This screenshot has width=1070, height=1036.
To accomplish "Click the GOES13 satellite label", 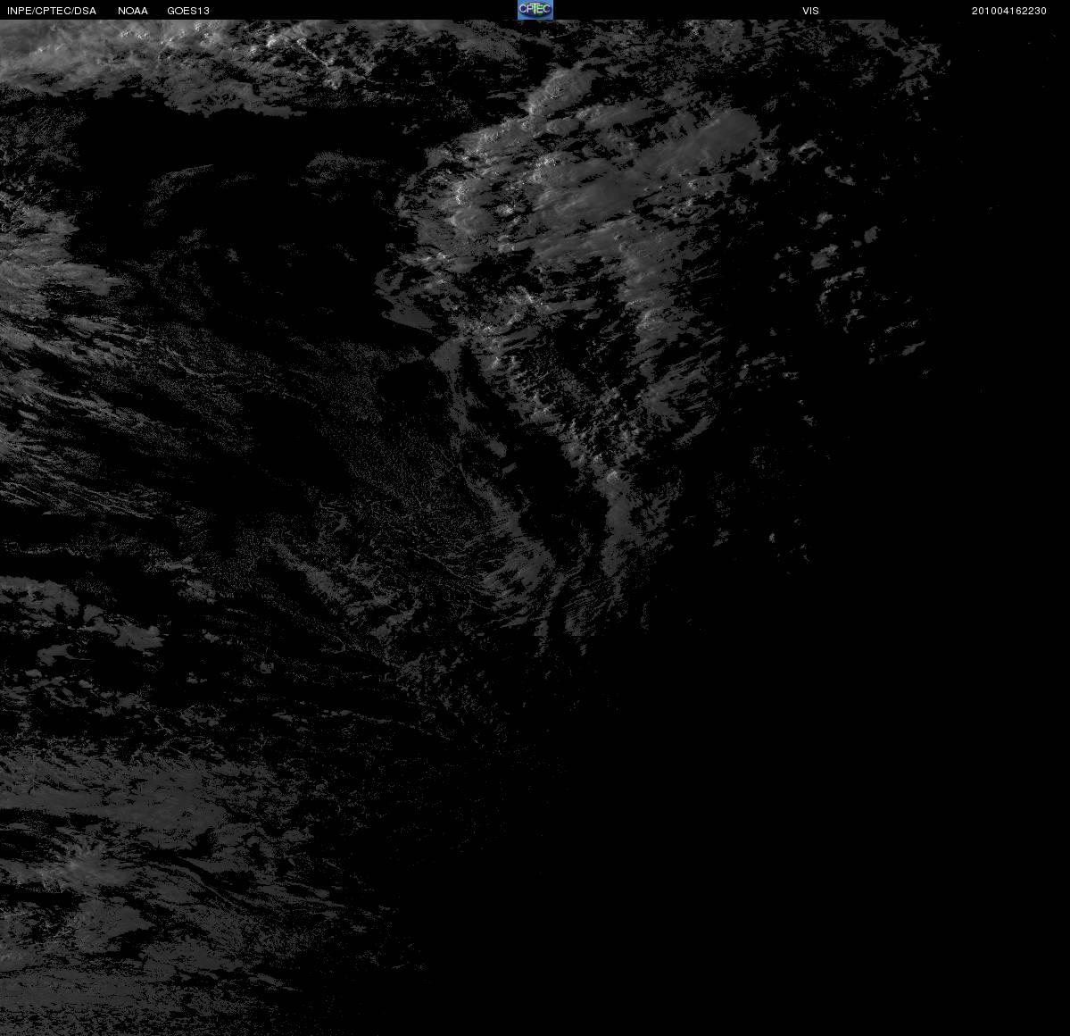I will (188, 11).
